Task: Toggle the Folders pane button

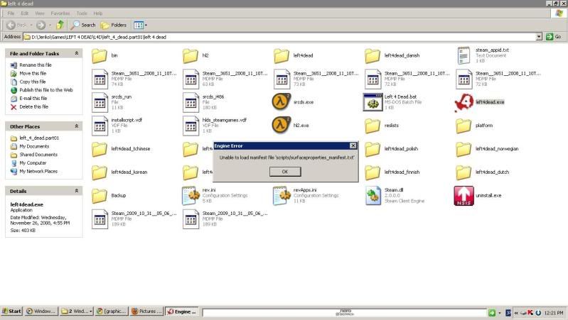Action: click(114, 25)
